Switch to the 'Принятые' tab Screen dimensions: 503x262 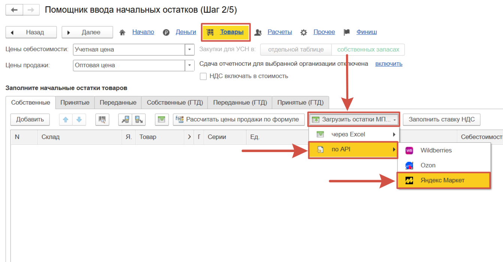click(75, 102)
